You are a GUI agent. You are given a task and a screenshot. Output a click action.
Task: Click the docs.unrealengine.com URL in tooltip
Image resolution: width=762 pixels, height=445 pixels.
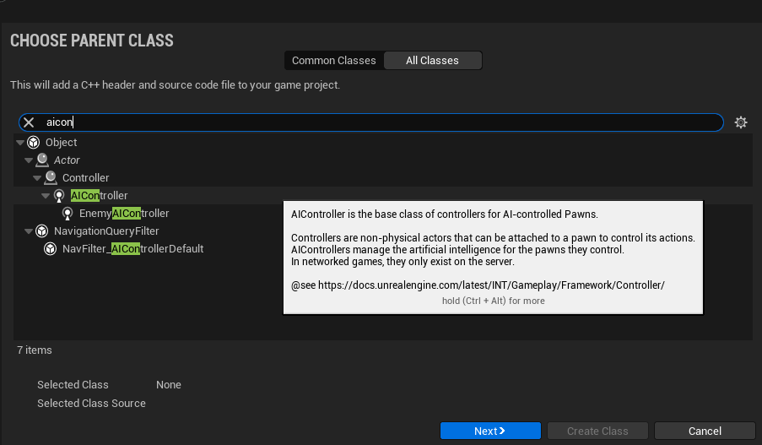pos(491,285)
